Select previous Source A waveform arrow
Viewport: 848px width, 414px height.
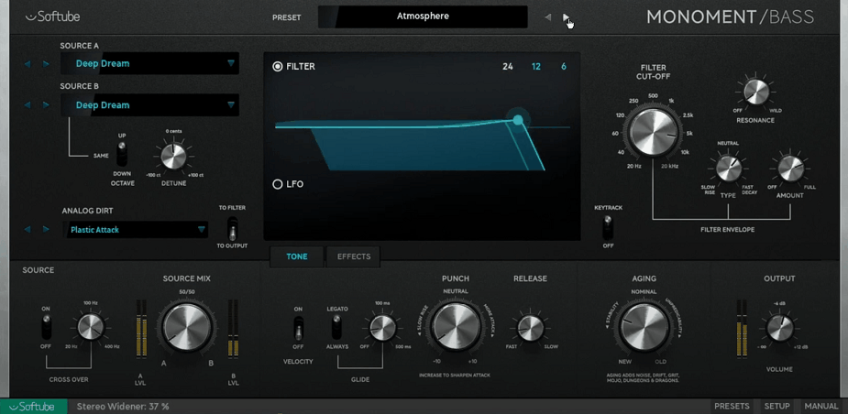(x=28, y=64)
